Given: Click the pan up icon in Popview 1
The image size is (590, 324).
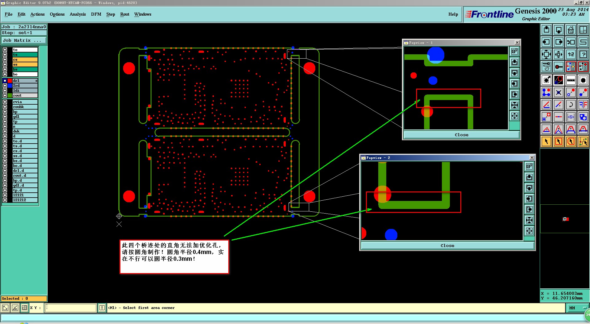Looking at the screenshot, I should coord(515,62).
